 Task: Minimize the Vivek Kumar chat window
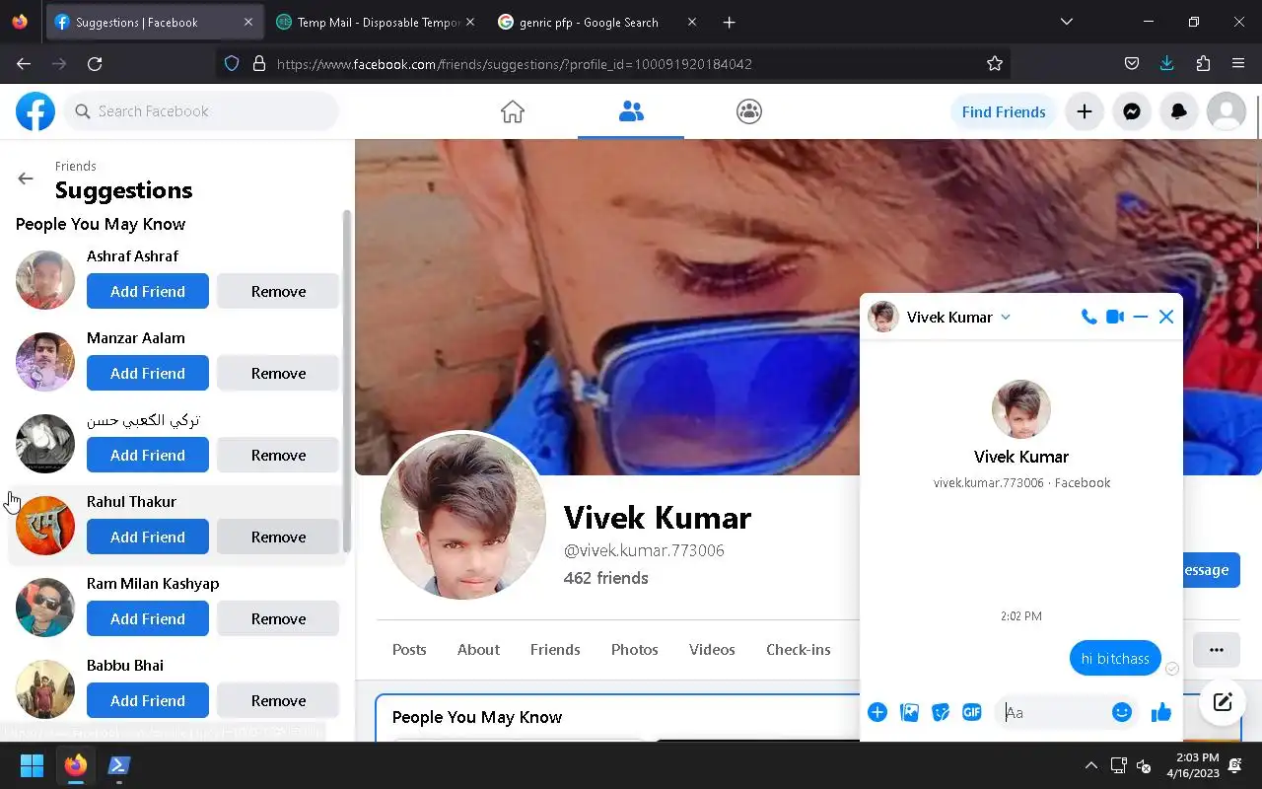[1141, 317]
